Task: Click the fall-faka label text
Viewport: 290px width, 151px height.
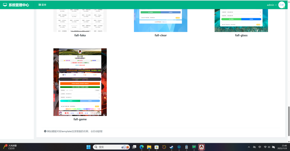Action: point(80,35)
